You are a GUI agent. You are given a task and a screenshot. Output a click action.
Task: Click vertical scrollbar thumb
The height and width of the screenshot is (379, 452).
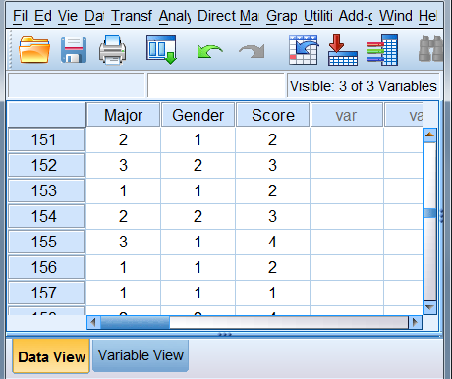tap(429, 213)
